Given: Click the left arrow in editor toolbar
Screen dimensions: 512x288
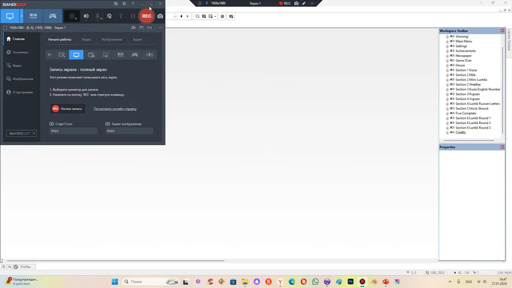Looking at the screenshot, I should point(181,17).
